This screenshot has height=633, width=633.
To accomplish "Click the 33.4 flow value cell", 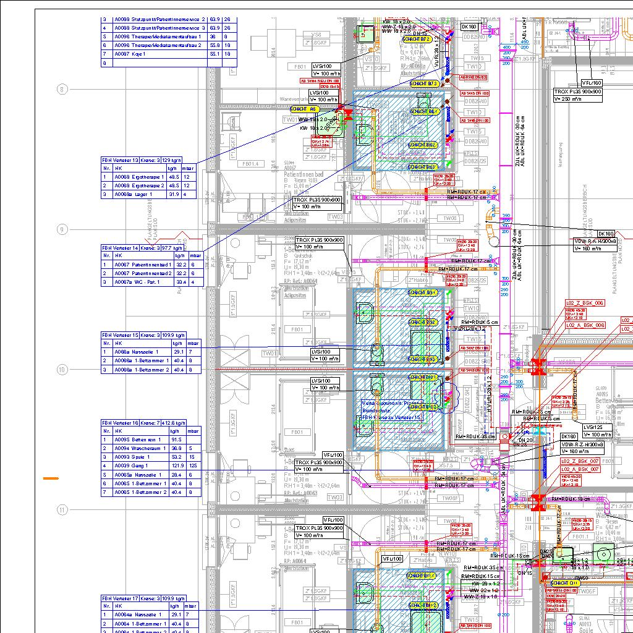I will [181, 282].
